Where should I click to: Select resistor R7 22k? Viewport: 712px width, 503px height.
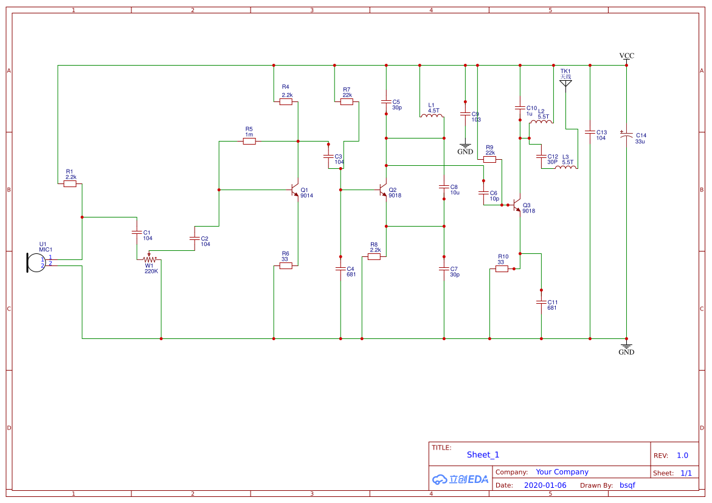347,101
